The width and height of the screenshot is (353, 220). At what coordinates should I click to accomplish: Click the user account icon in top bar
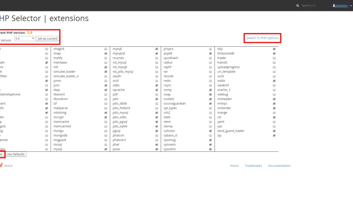pyautogui.click(x=333, y=6)
